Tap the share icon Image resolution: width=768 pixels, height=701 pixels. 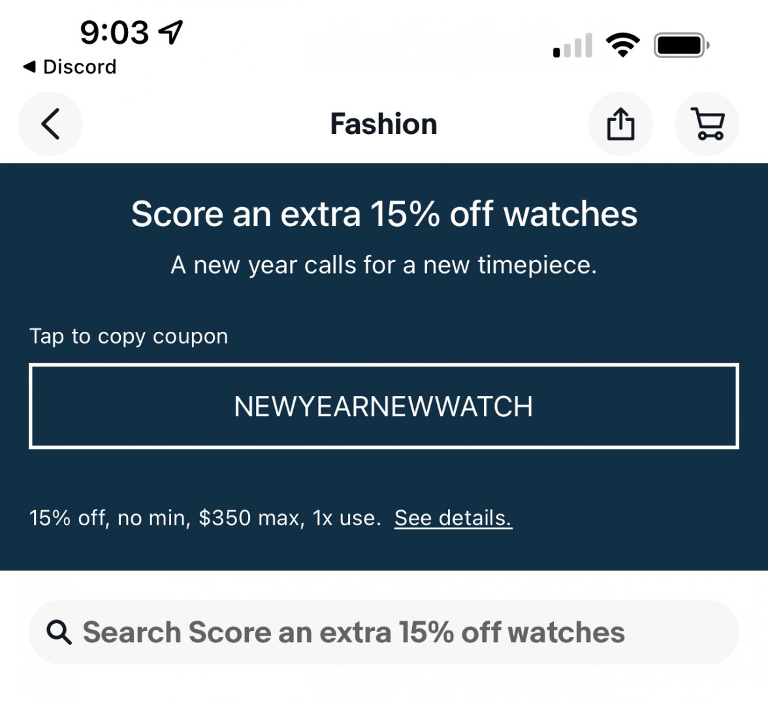620,124
